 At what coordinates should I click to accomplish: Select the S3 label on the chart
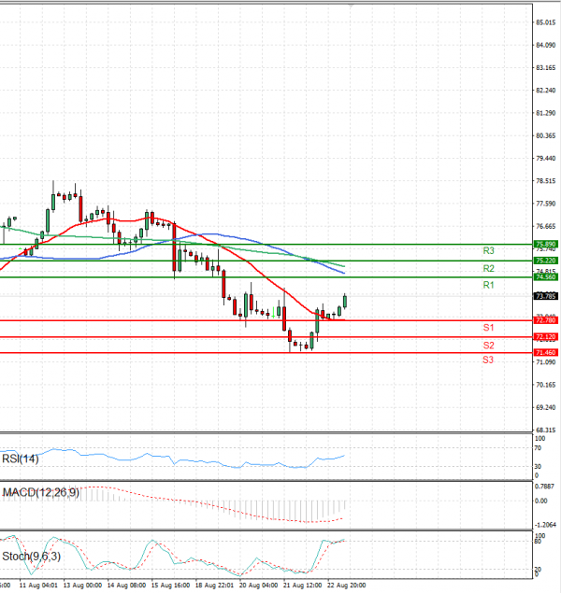(488, 360)
